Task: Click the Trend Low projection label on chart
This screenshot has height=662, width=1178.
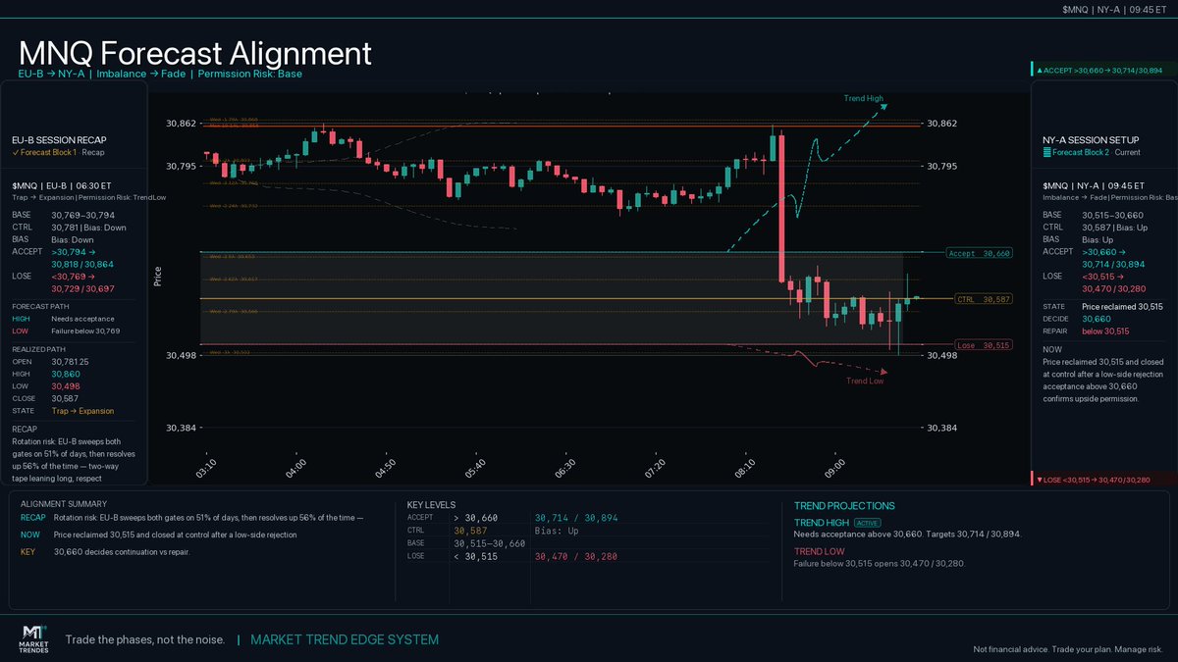Action: (865, 381)
